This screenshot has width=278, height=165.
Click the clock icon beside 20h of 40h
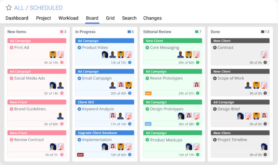tap(130, 93)
